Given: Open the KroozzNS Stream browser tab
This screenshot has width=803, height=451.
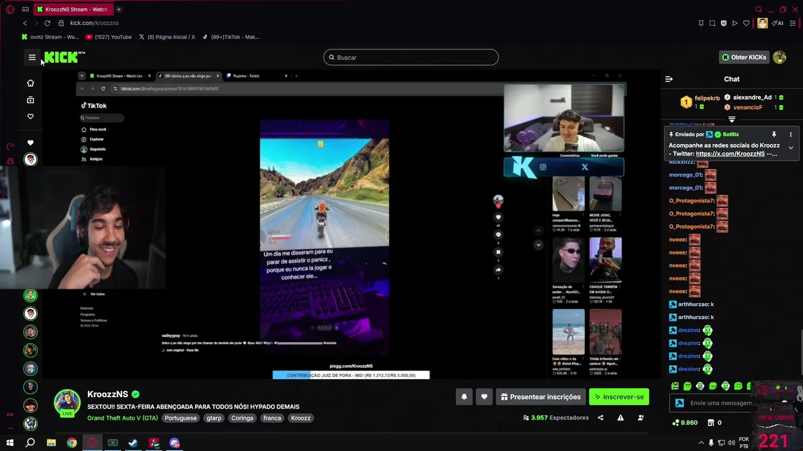Looking at the screenshot, I should pos(72,9).
